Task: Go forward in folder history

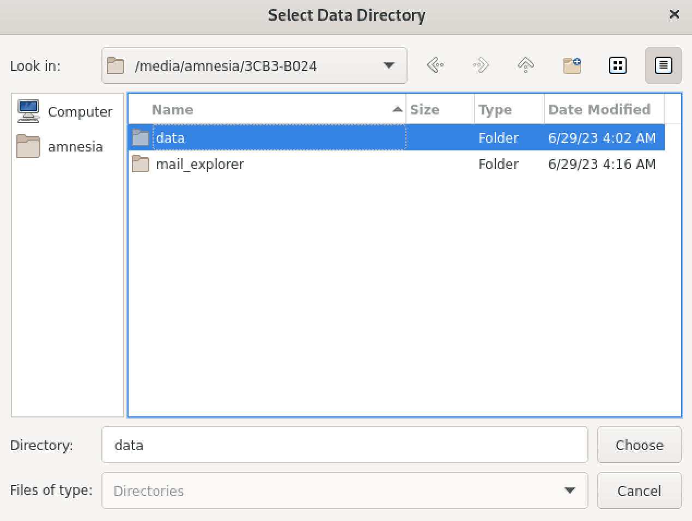Action: pos(480,65)
